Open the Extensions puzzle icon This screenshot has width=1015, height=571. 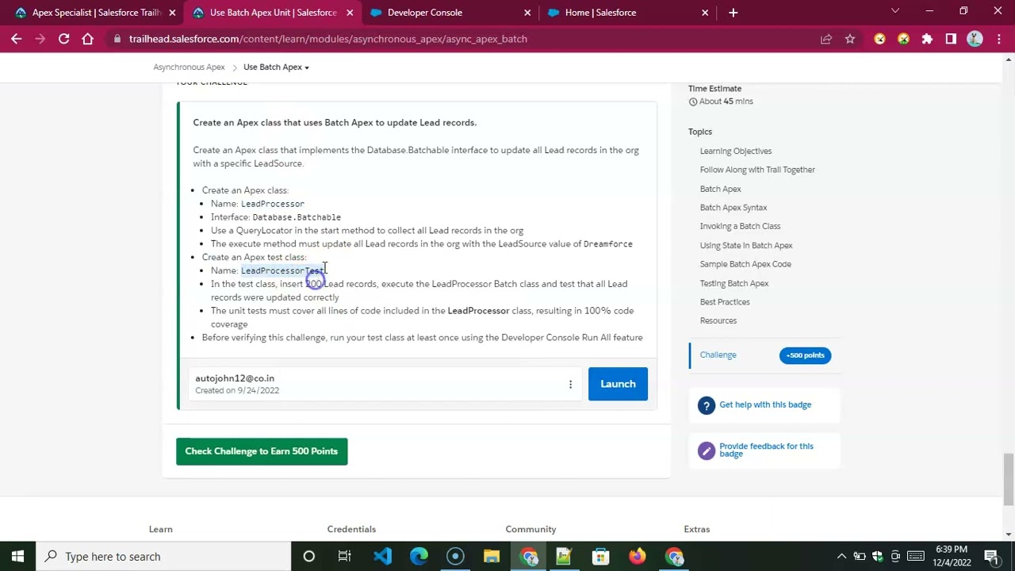pyautogui.click(x=927, y=39)
